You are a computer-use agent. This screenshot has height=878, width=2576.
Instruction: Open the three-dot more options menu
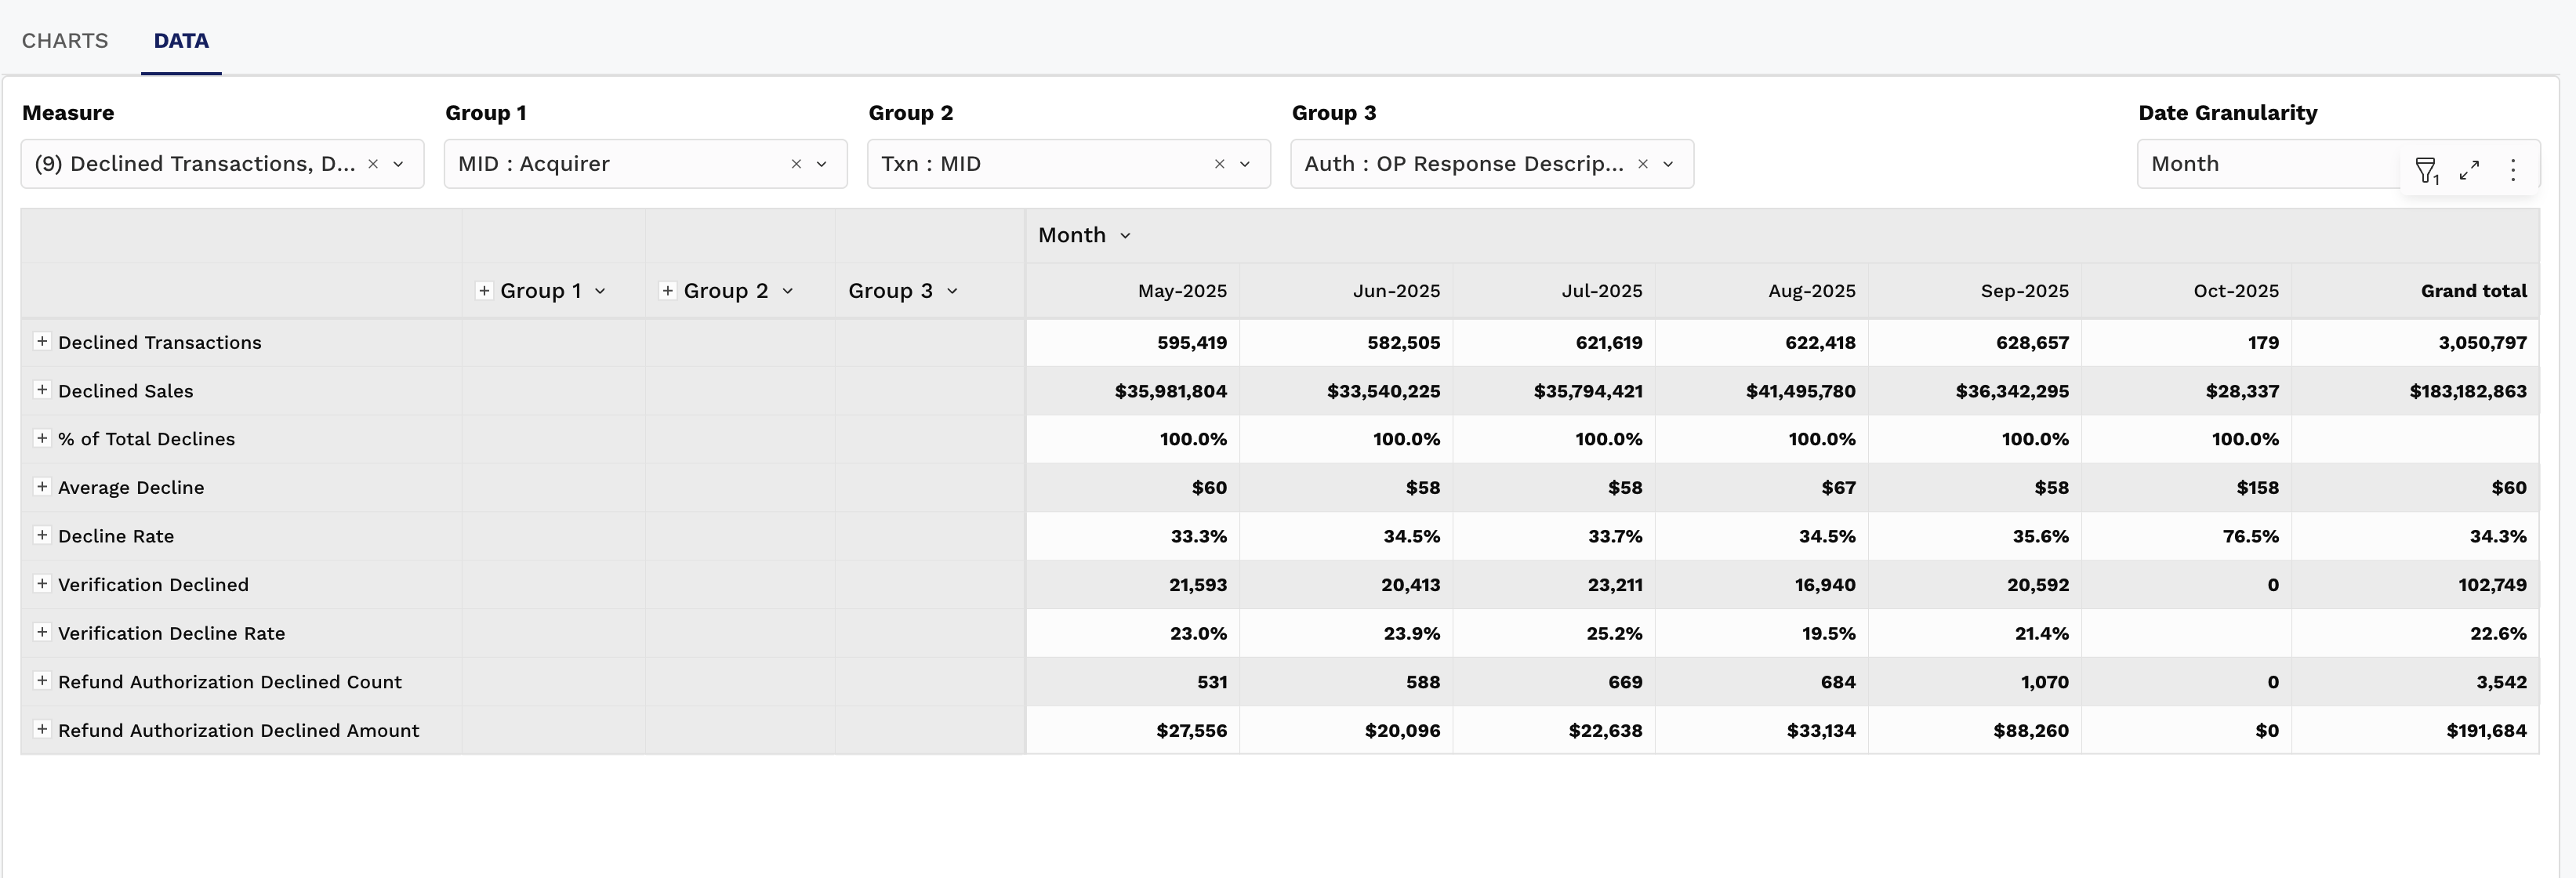pos(2513,170)
